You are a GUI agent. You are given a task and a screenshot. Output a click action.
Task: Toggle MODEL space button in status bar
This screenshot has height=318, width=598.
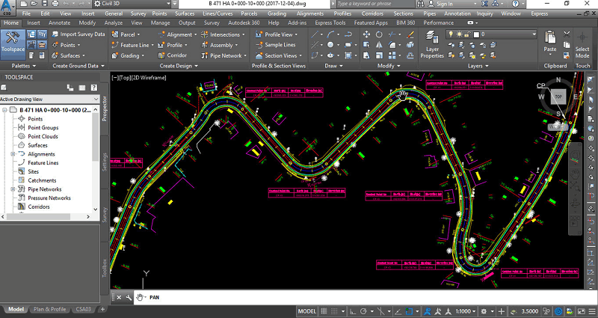pyautogui.click(x=307, y=311)
